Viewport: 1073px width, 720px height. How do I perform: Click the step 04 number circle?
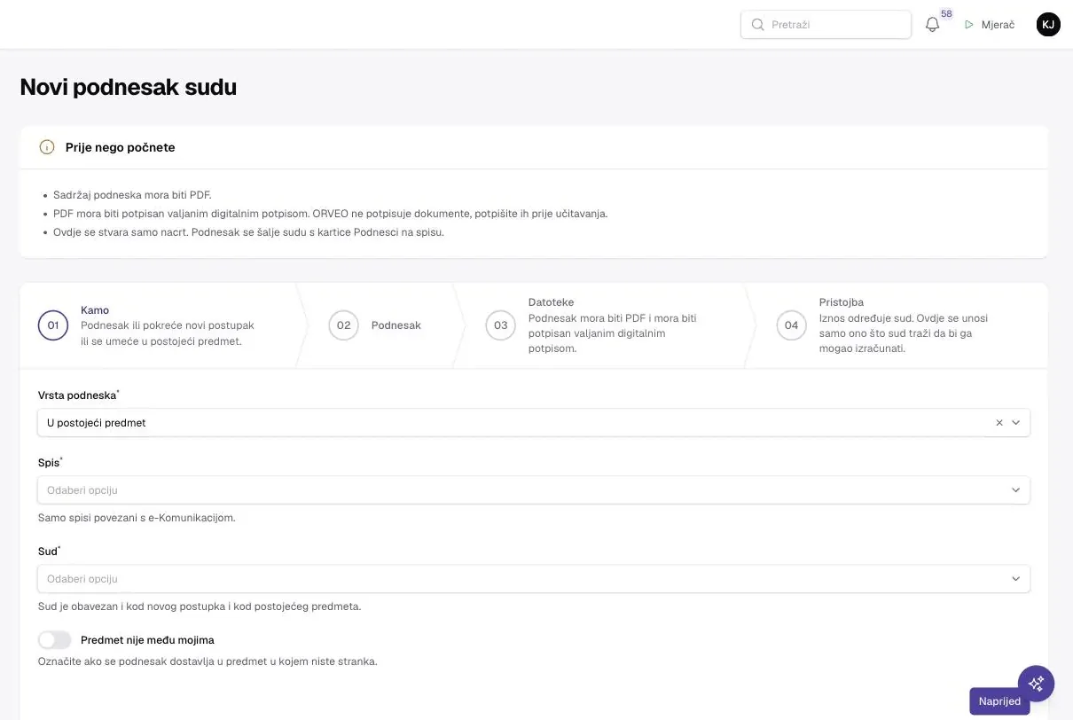pos(792,325)
